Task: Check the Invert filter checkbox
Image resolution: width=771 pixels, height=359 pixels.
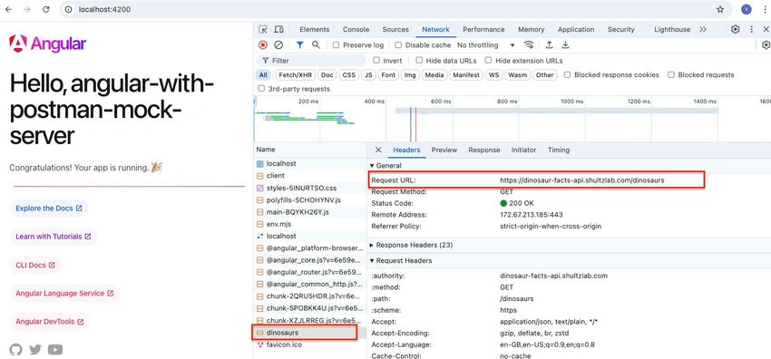Action: coord(376,61)
